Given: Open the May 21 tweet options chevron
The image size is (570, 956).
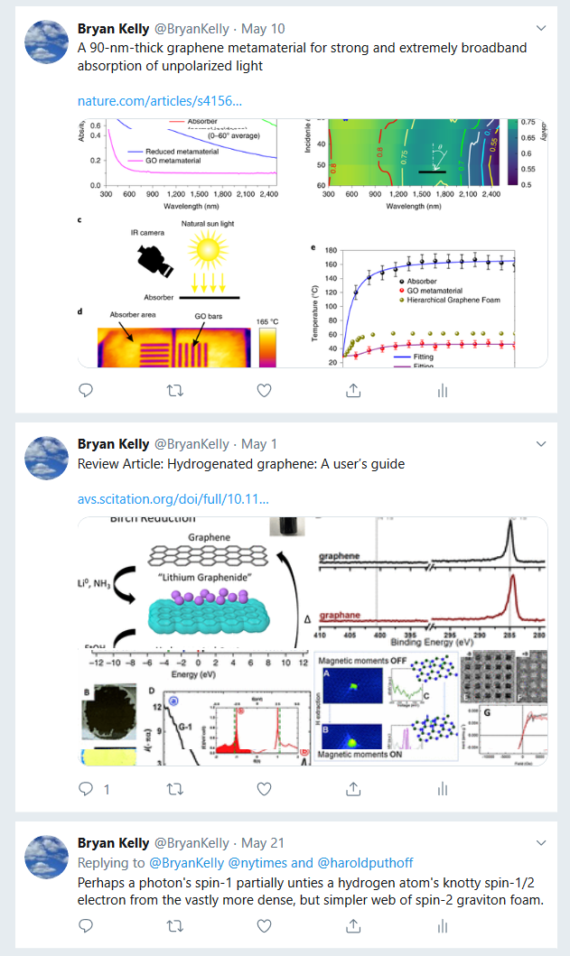Looking at the screenshot, I should pos(541,842).
